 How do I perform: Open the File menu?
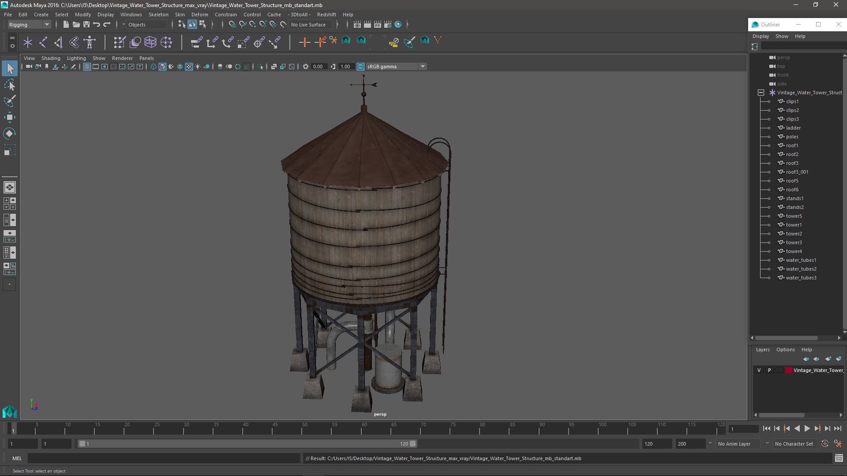(x=8, y=15)
